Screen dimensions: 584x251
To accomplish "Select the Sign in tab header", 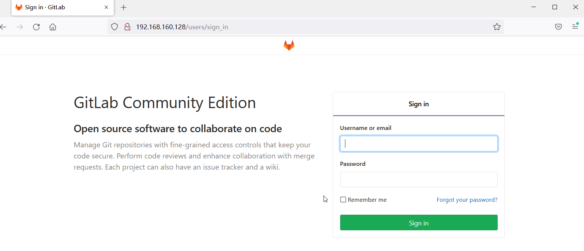I will pos(418,104).
